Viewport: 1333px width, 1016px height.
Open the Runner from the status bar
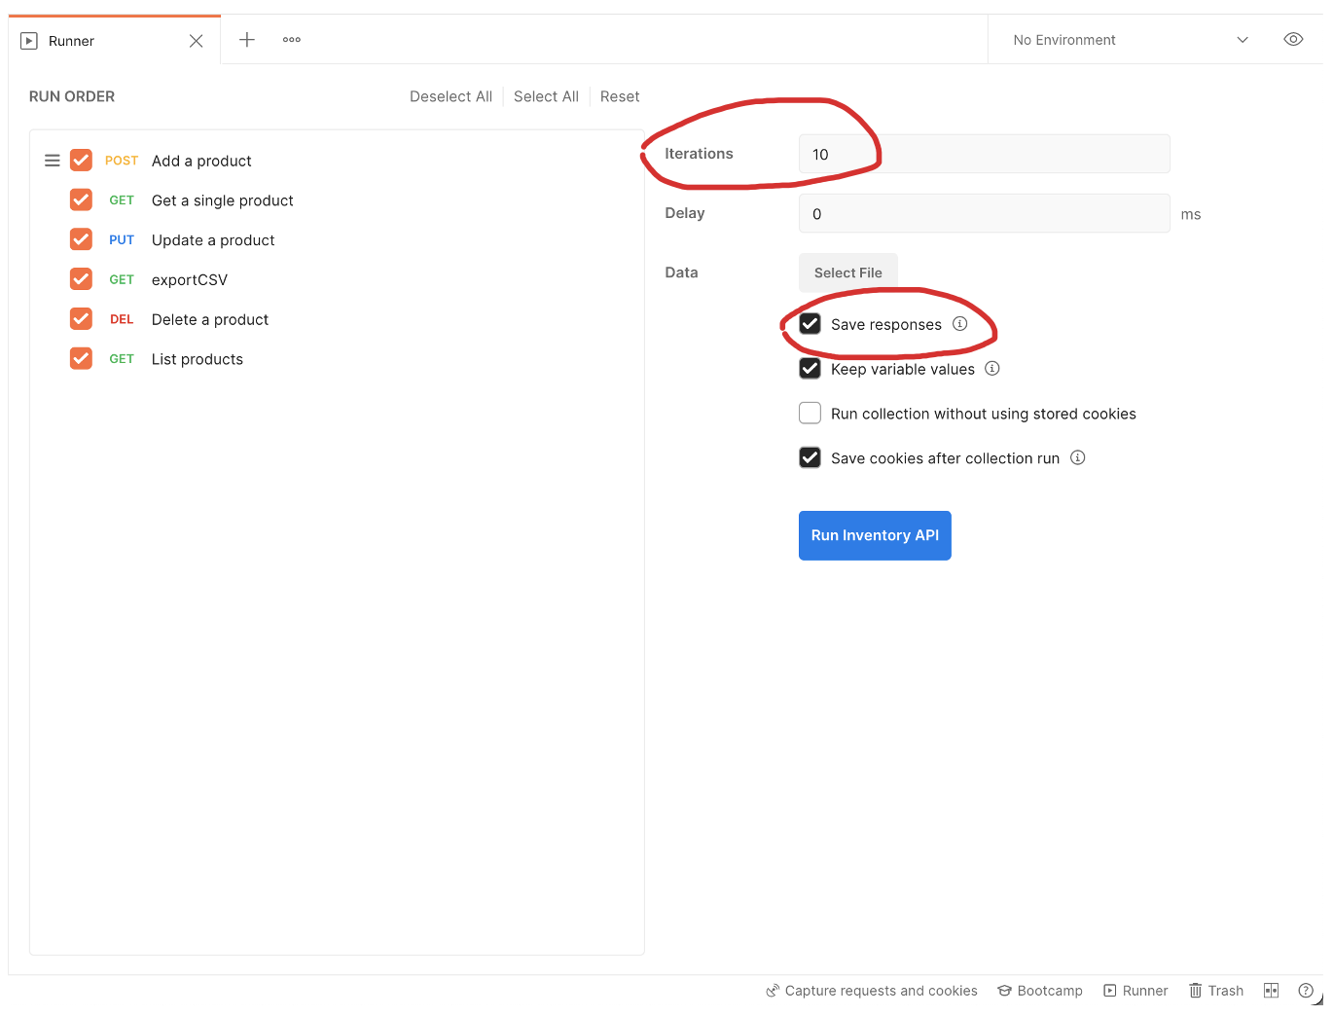[1135, 990]
